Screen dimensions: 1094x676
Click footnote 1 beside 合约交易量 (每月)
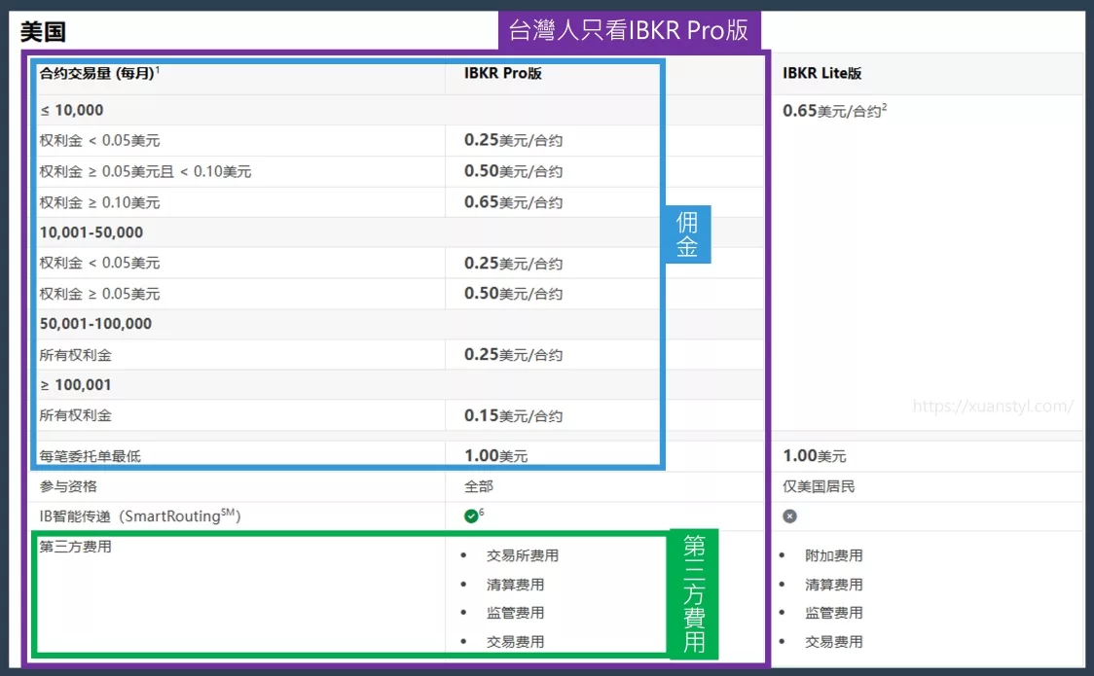click(158, 70)
